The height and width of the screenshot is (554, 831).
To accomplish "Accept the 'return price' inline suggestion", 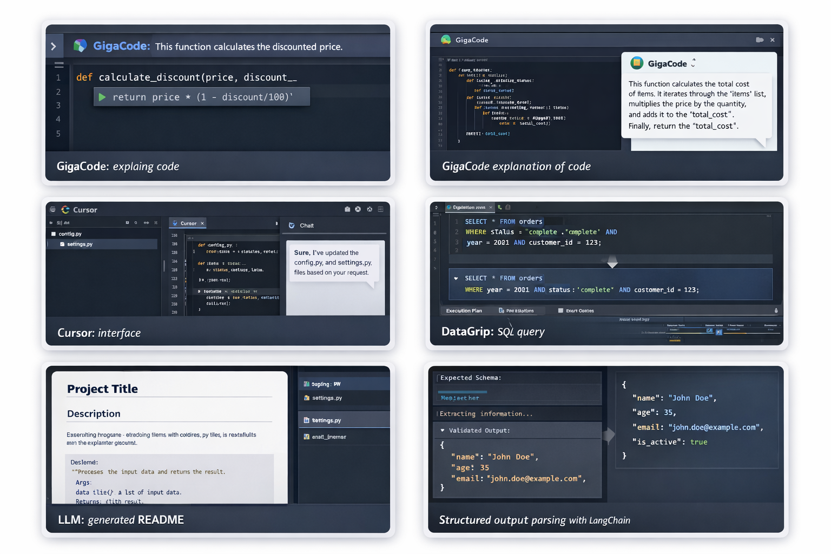I will coord(202,97).
